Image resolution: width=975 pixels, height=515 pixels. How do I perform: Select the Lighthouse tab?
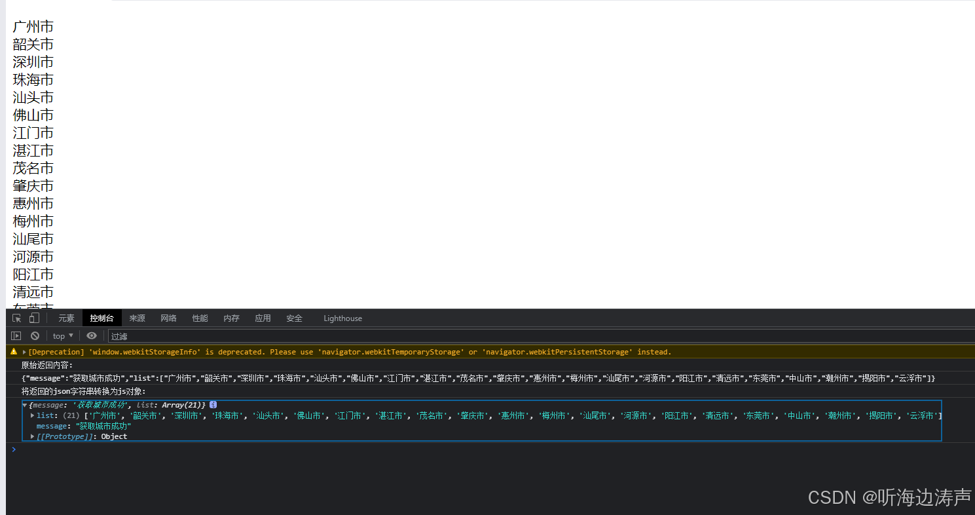(x=342, y=318)
